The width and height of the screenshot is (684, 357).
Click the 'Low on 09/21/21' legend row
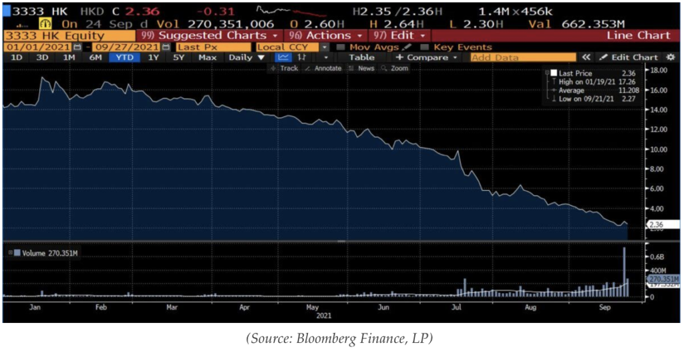tap(593, 99)
